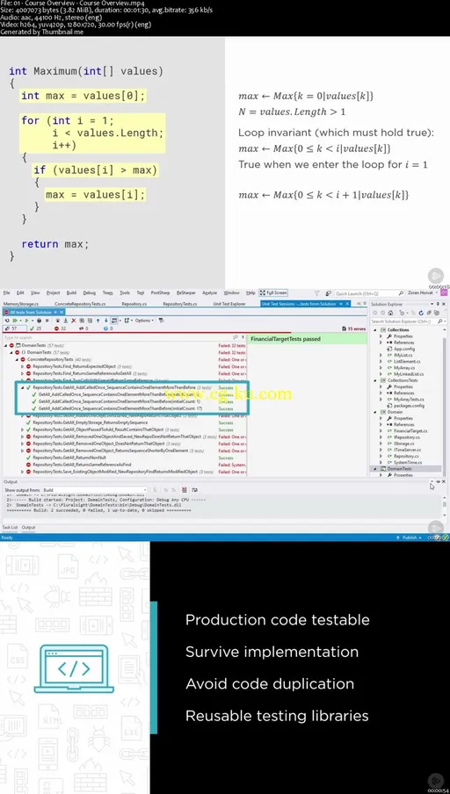Click the search magnifier in Solution Explorer
The width and height of the screenshot is (450, 794).
(x=440, y=321)
